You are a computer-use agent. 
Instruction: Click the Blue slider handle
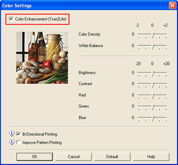[153, 117]
